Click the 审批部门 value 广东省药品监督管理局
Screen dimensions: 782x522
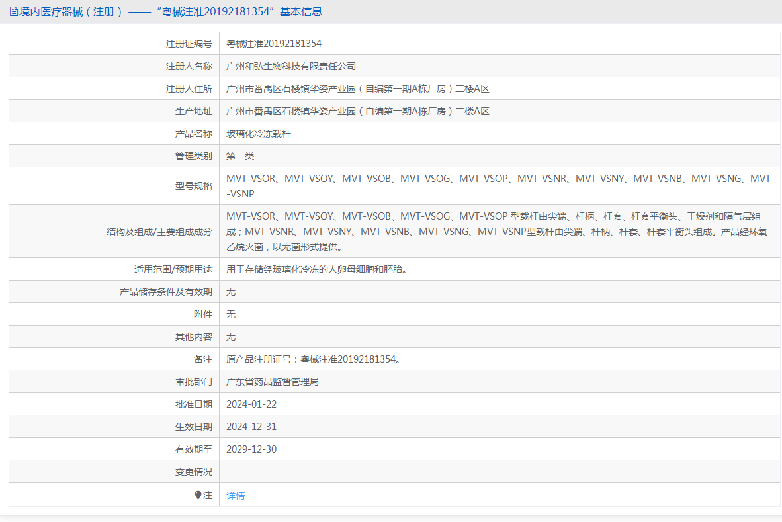(273, 382)
